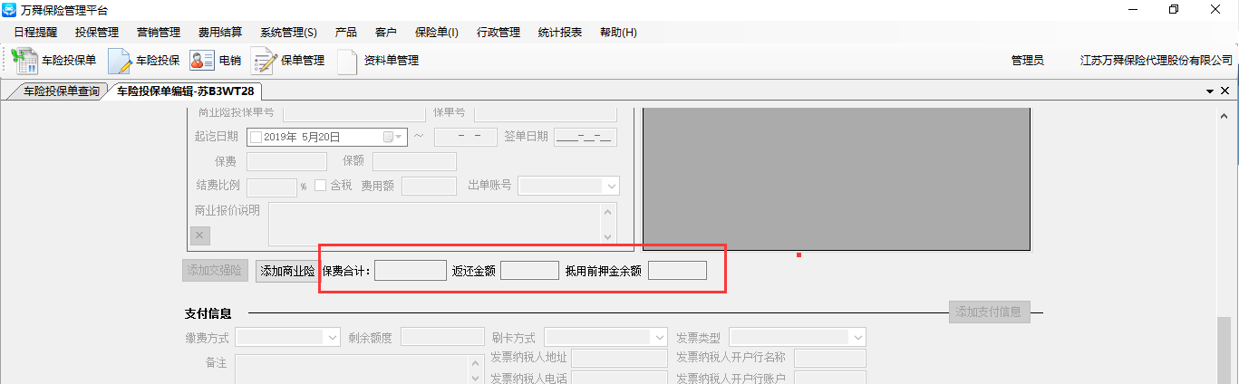Click the 添加交强险 button
The width and height of the screenshot is (1239, 384).
[215, 270]
